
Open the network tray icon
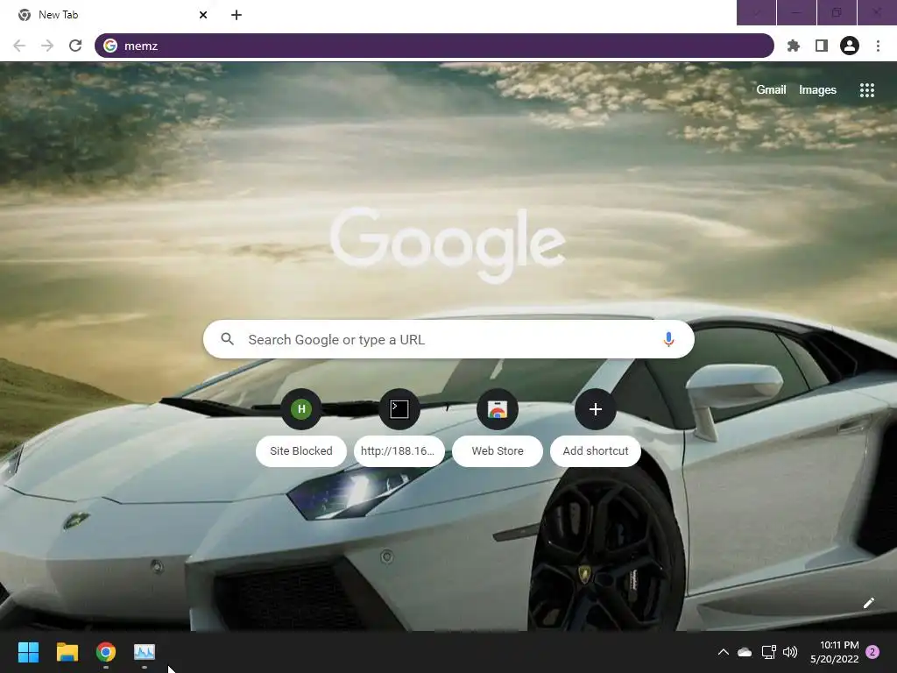coord(768,652)
